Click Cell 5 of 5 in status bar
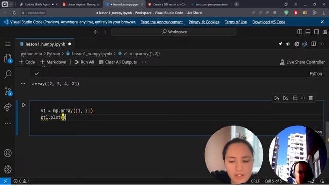 [x=273, y=181]
